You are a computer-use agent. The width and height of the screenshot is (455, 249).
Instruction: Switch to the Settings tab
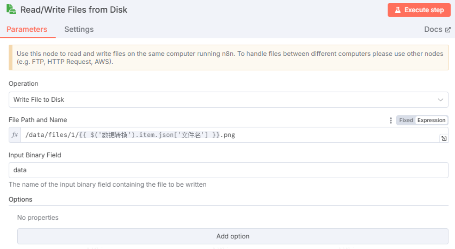(79, 29)
